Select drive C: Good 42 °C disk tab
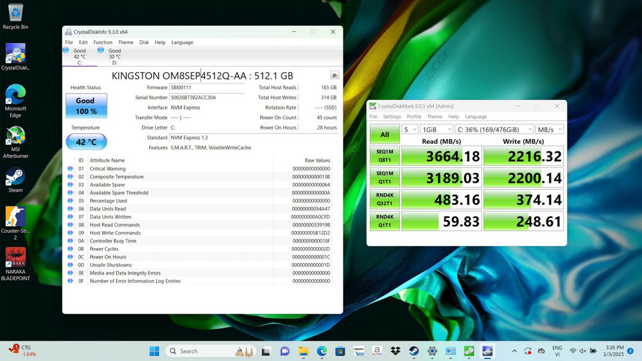 [80, 56]
